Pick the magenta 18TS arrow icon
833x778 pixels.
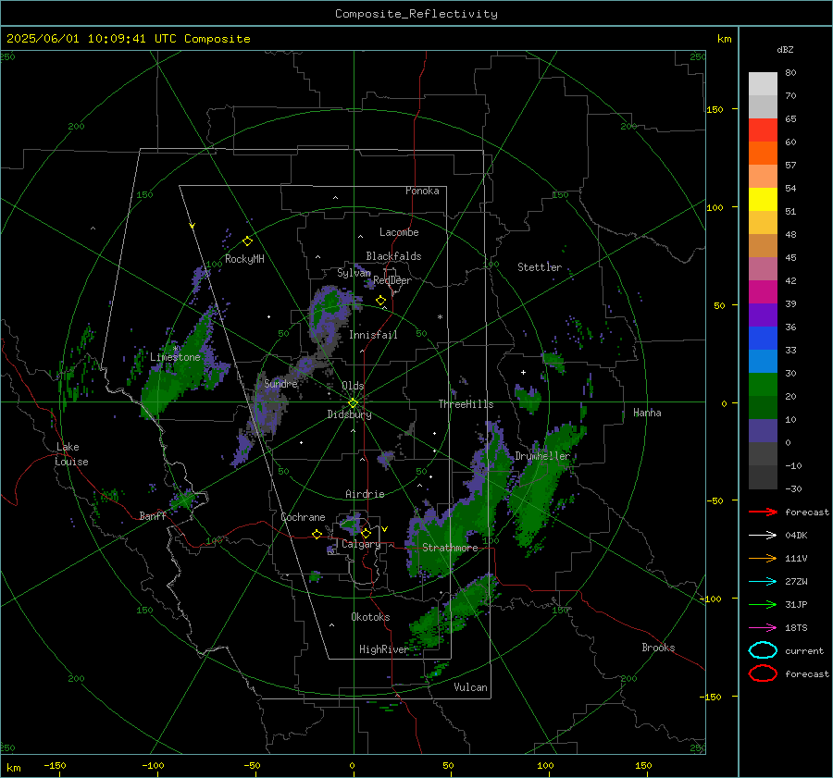coord(763,628)
